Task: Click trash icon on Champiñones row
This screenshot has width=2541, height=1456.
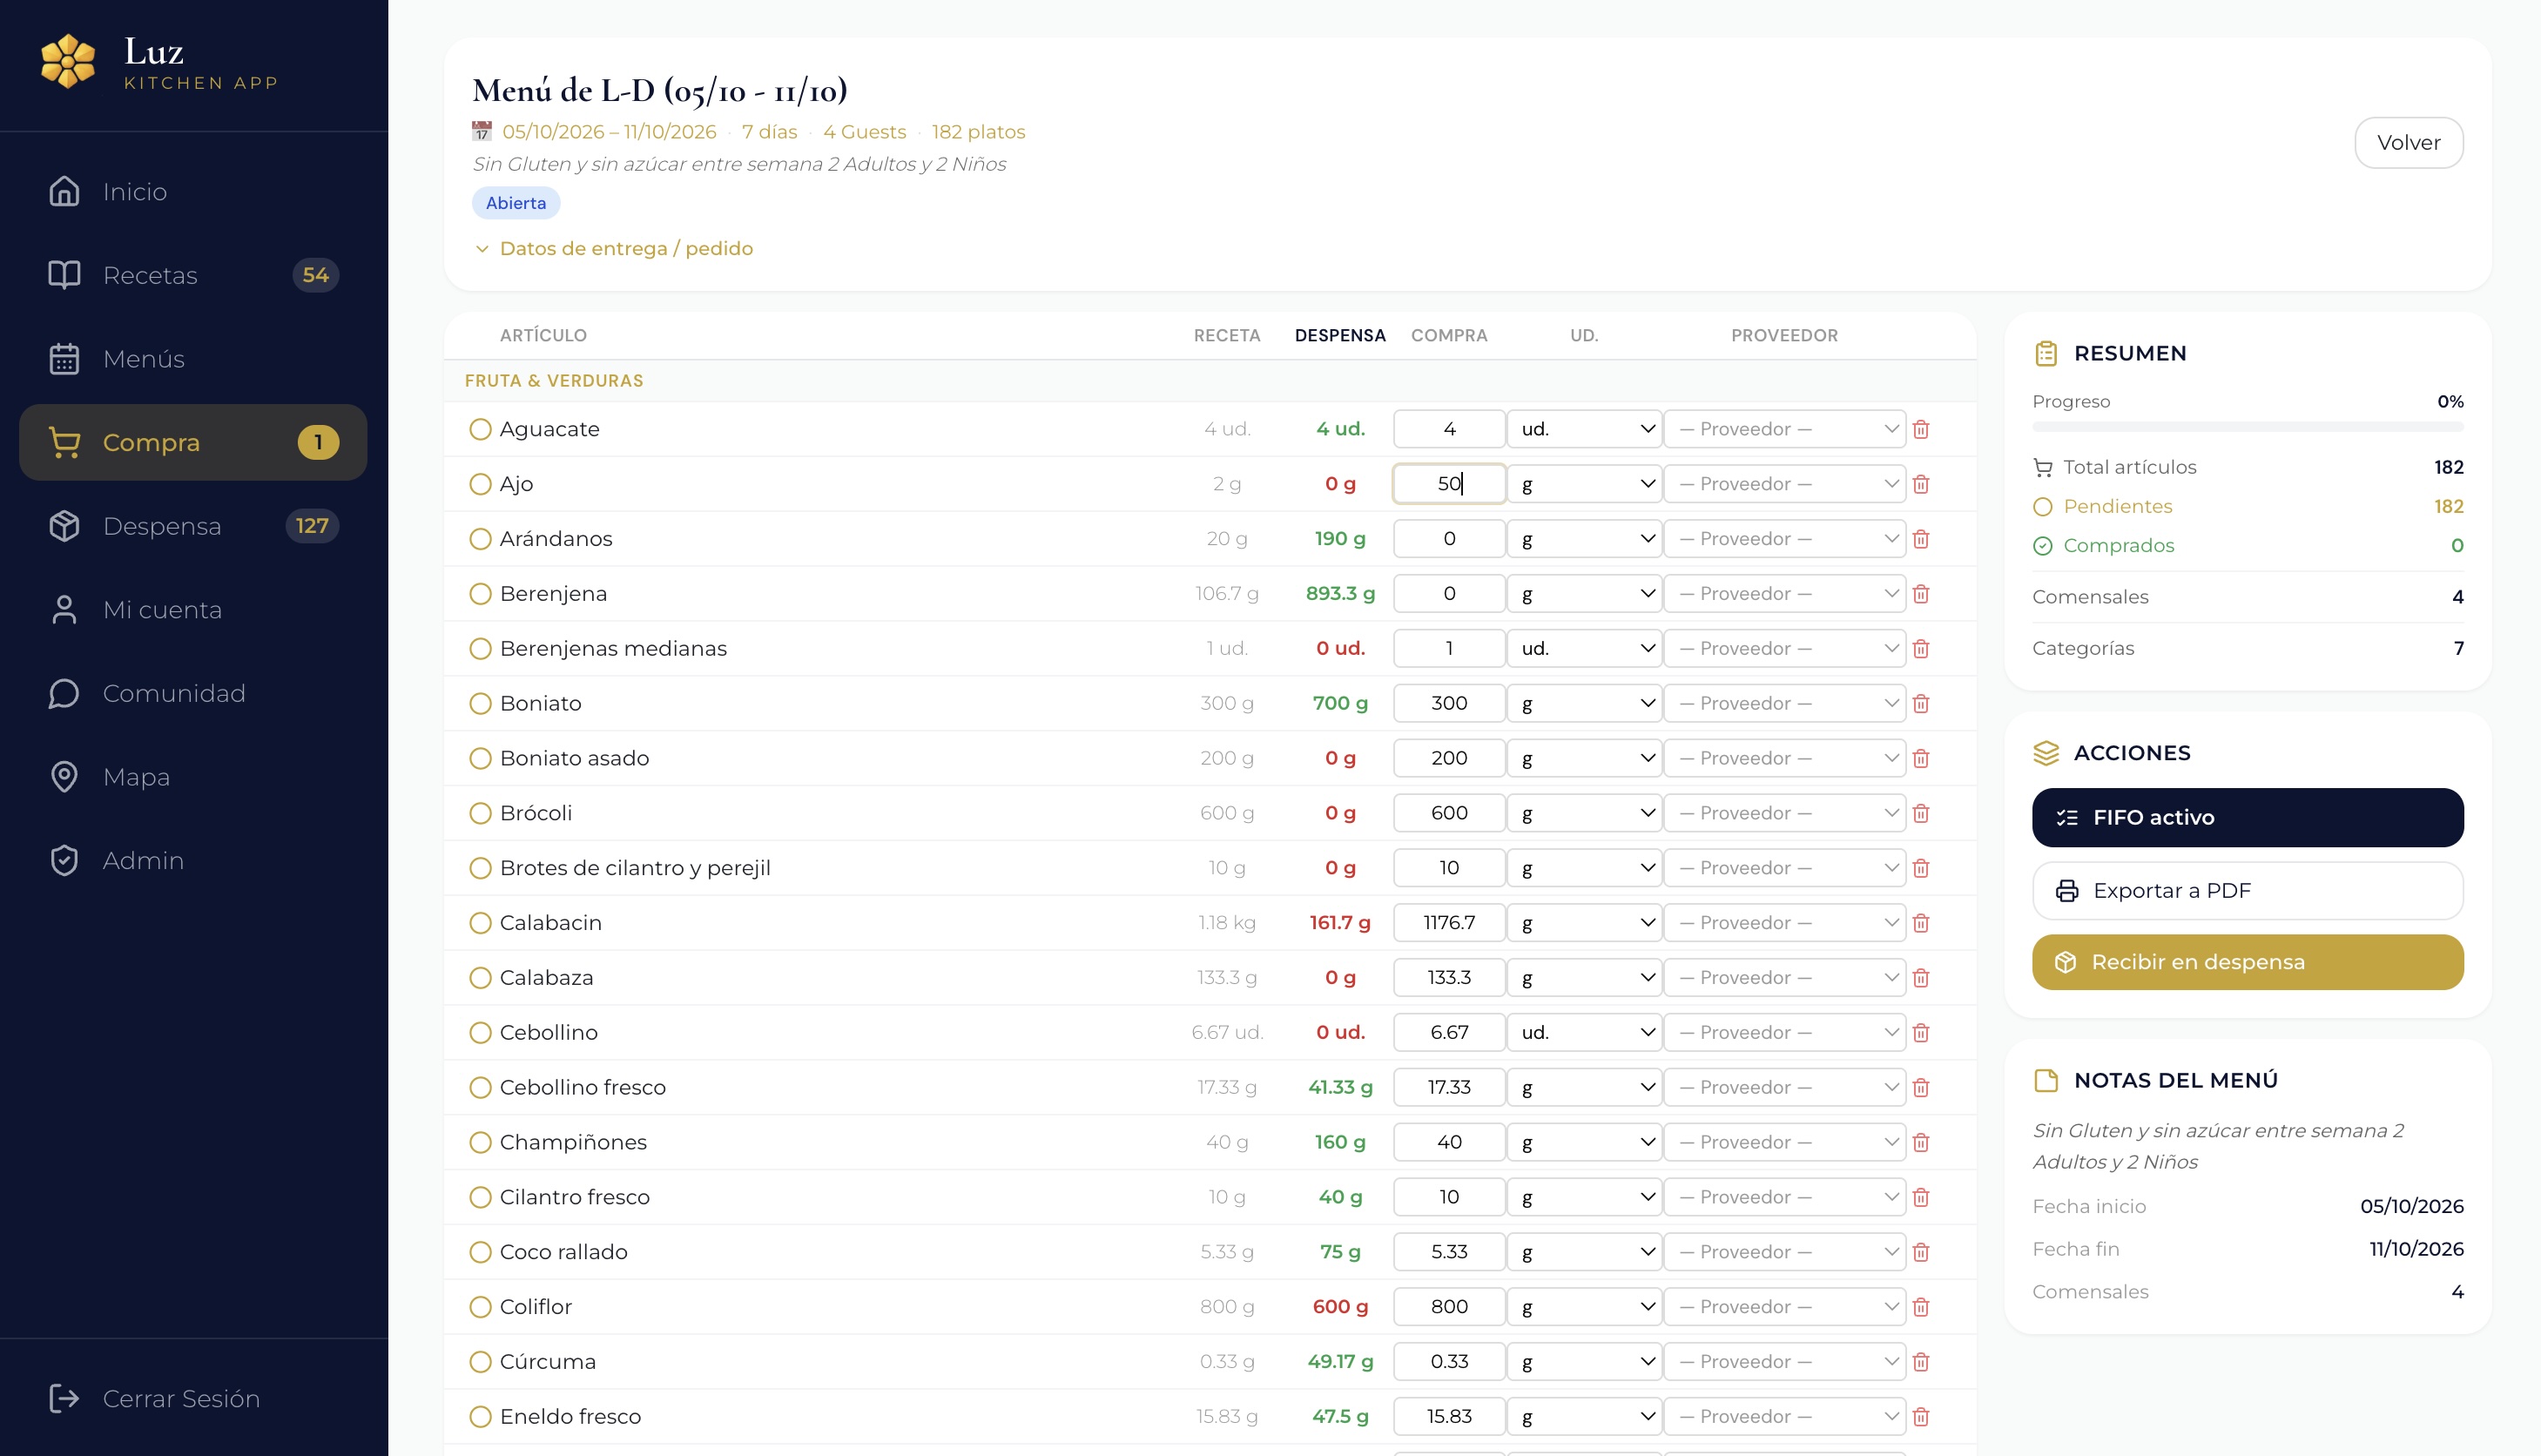Action: pyautogui.click(x=1921, y=1142)
